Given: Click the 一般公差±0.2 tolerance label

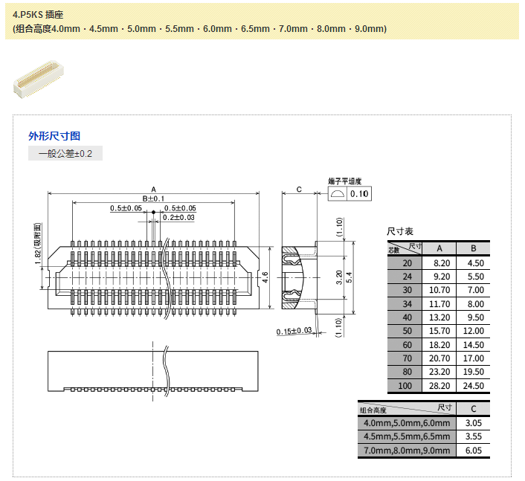Looking at the screenshot, I should click(x=65, y=154).
